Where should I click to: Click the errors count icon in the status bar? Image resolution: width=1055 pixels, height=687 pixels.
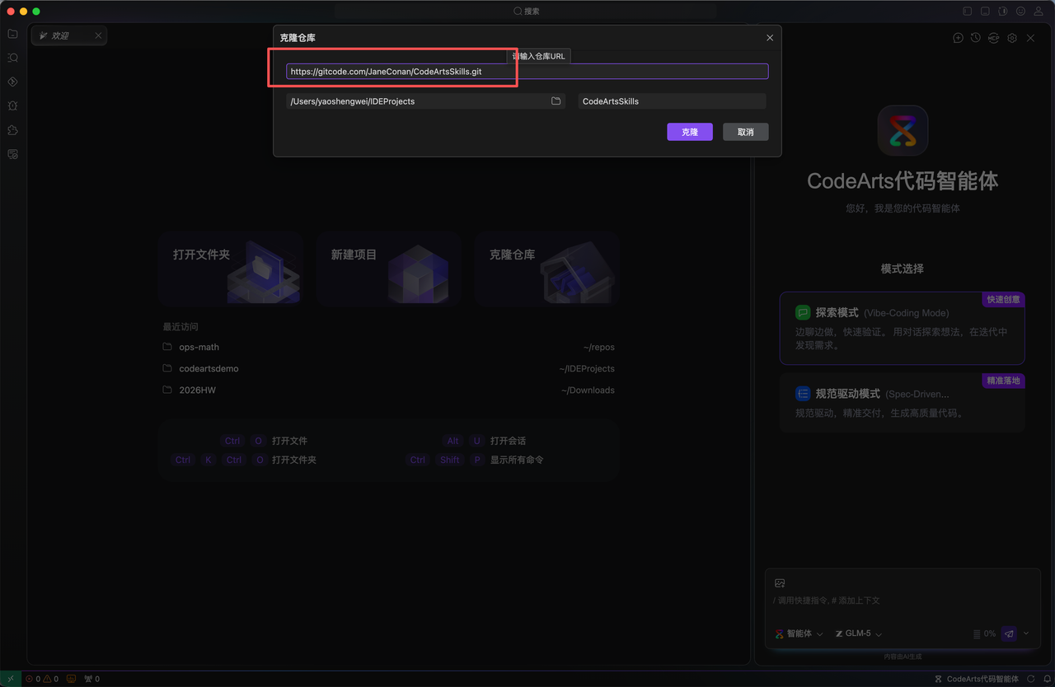click(33, 680)
